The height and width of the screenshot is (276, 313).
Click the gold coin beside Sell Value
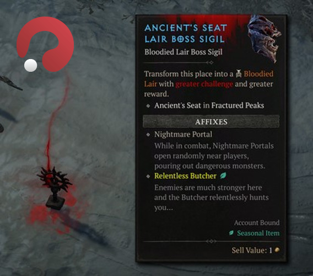(x=277, y=250)
